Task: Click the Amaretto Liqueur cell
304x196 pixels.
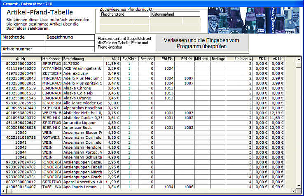Action: 83,123
